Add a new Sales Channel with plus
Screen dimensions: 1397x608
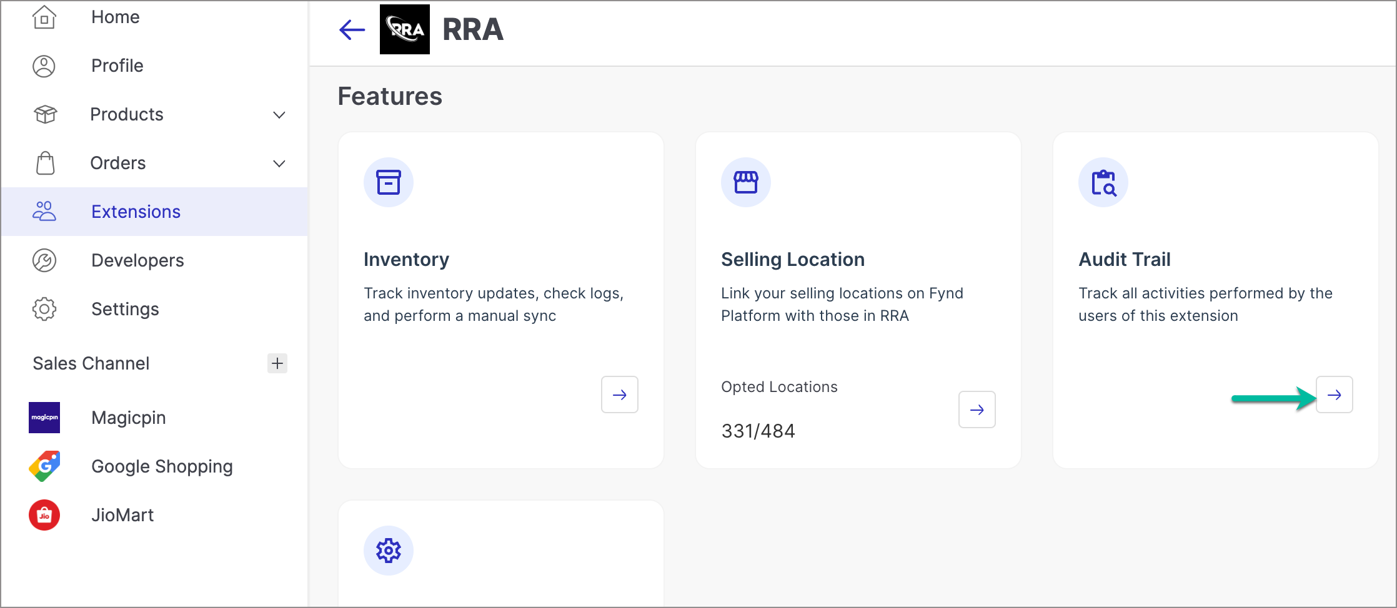click(277, 363)
